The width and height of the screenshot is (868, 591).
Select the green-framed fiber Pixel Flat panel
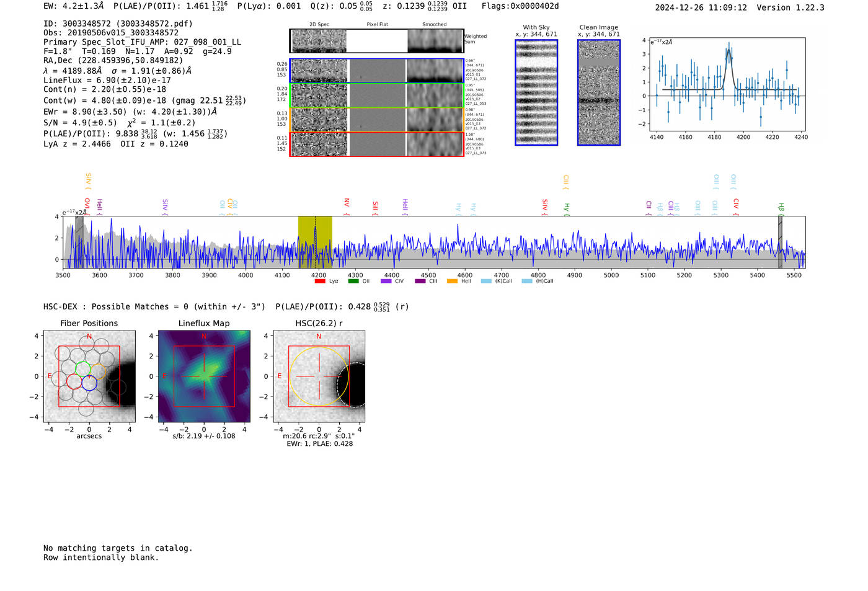[x=377, y=96]
